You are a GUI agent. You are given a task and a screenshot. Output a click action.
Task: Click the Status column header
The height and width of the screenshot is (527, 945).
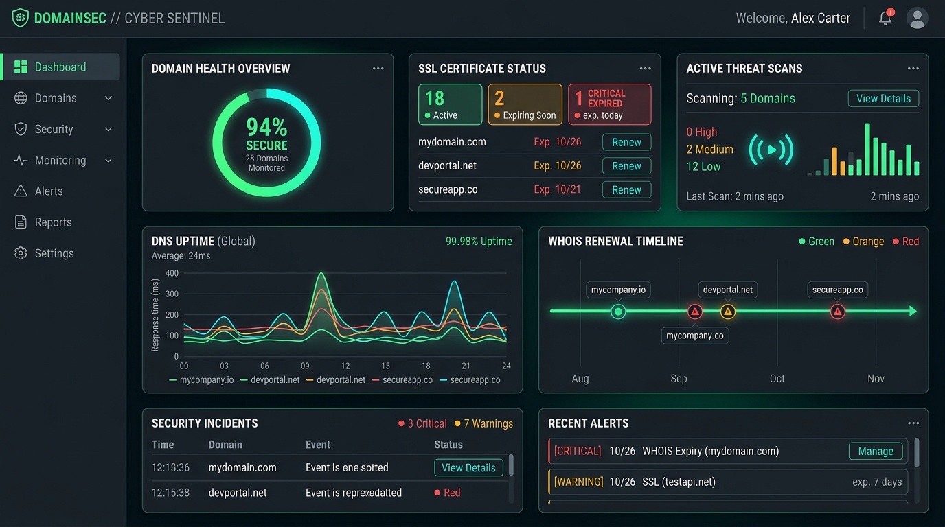pos(448,445)
